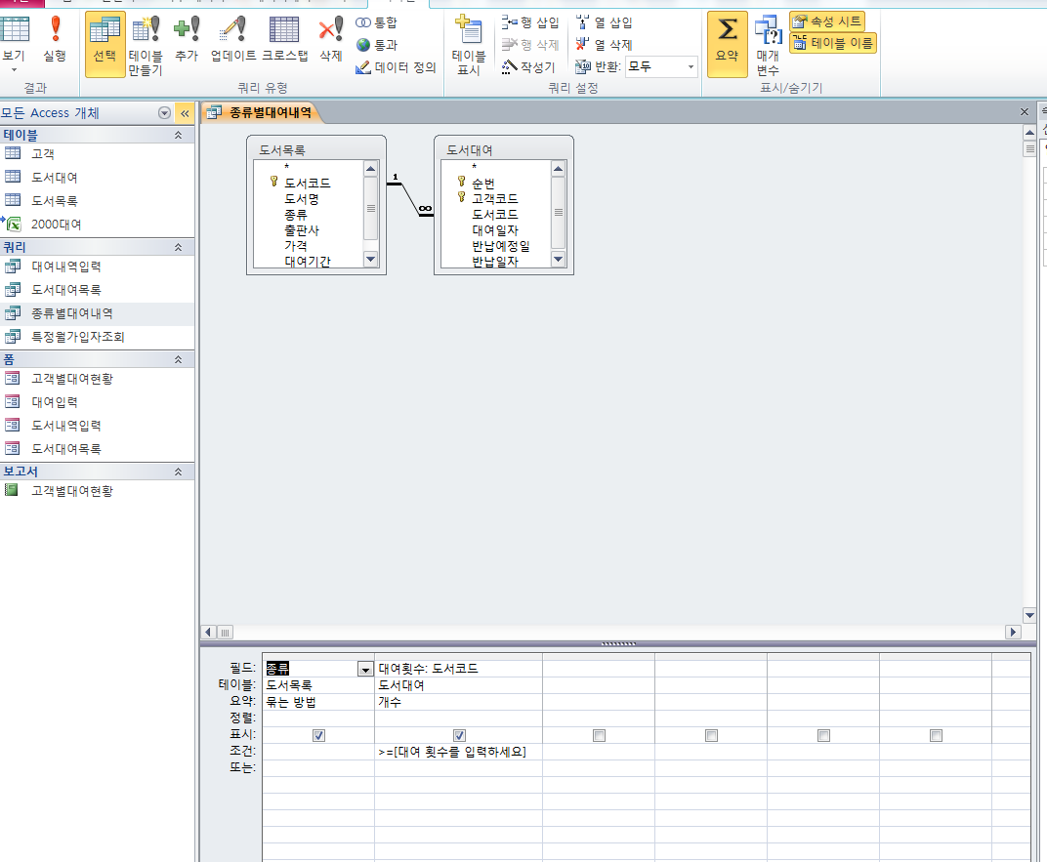Switch to the 종류별대여내역 query tab

tap(262, 113)
